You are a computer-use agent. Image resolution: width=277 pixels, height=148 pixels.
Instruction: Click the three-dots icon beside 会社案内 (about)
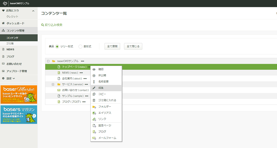coord(85,79)
